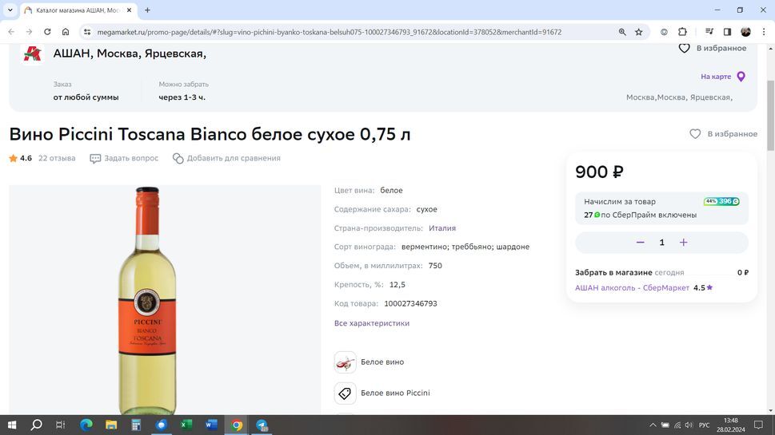Expand the tab search chevron
Screen dimensions: 775x435
[10, 10]
